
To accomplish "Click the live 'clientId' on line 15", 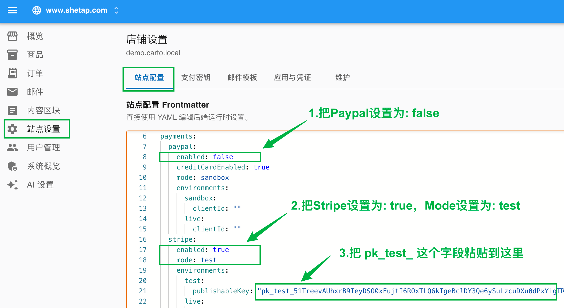I will [x=209, y=229].
